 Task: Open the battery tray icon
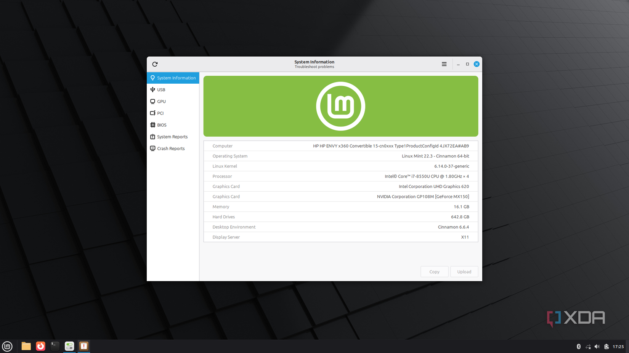pos(607,347)
